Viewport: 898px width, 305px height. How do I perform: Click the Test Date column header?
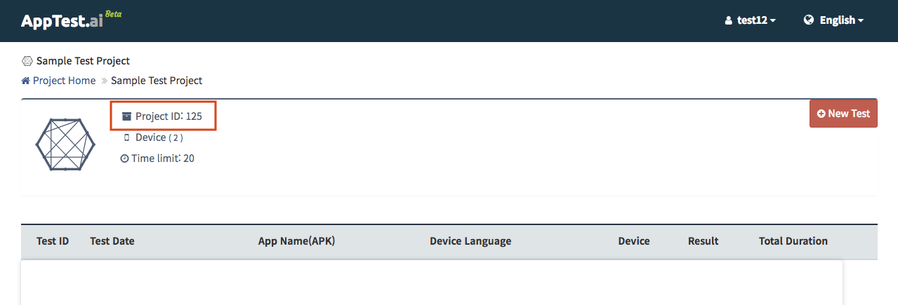tap(112, 241)
